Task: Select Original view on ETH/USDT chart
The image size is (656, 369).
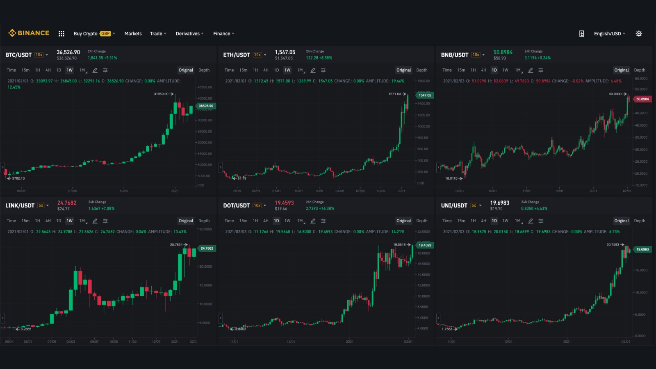Action: tap(403, 70)
